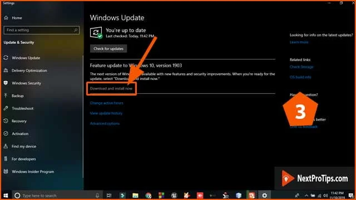Open Google Chrome from the taskbar
Screen dimensions: 356x200
149,196
